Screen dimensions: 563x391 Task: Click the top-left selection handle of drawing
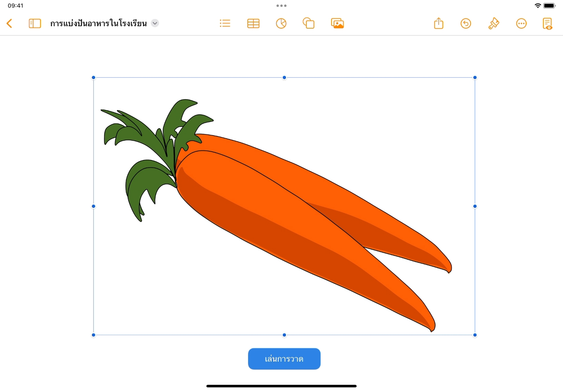click(x=93, y=78)
